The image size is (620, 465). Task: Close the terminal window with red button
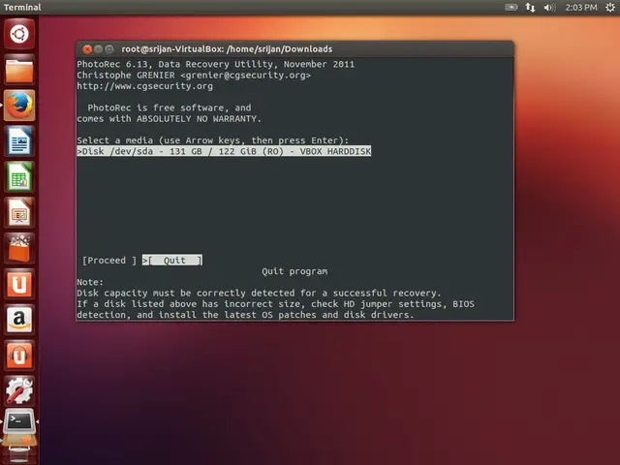pyautogui.click(x=87, y=49)
